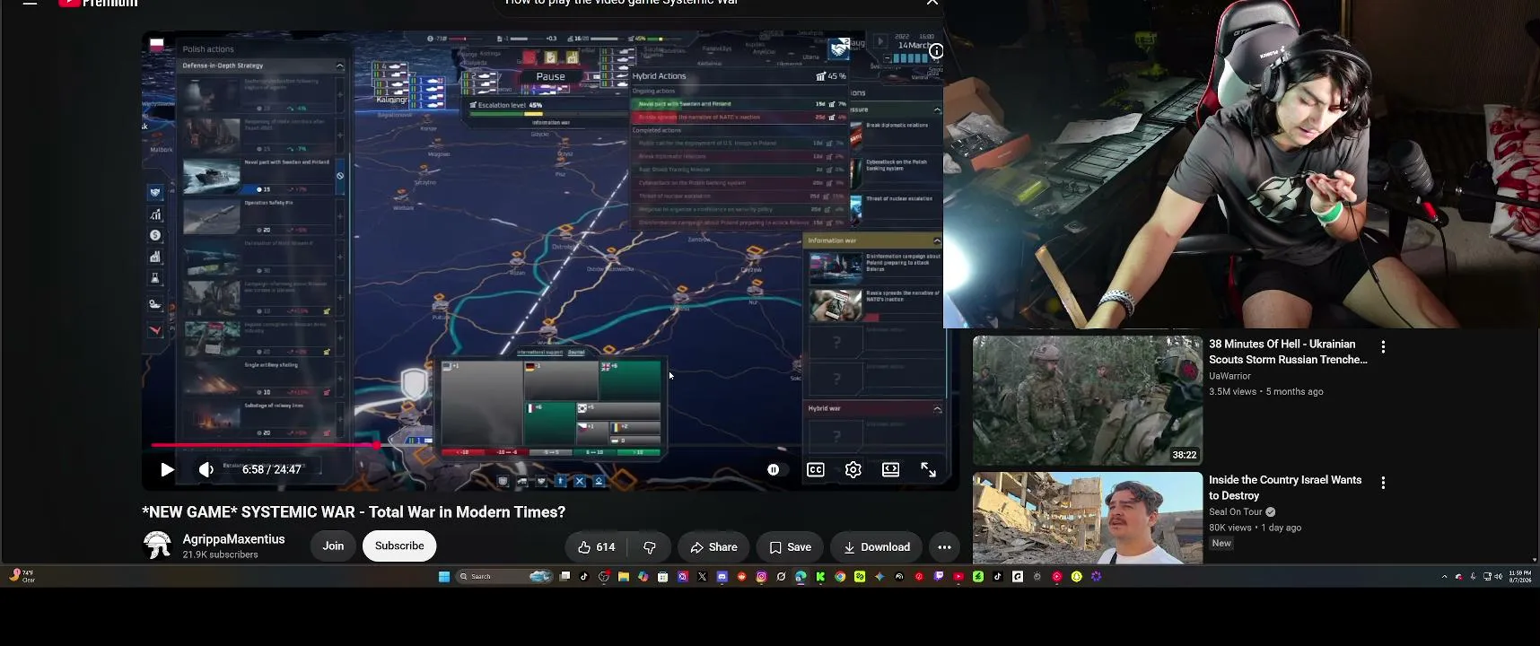This screenshot has width=1540, height=646.
Task: Click the Pause label in the game
Action: (x=551, y=76)
